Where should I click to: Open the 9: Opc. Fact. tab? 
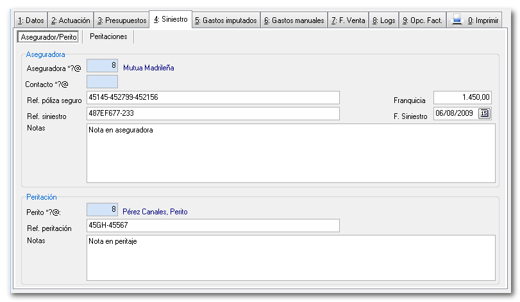click(423, 20)
